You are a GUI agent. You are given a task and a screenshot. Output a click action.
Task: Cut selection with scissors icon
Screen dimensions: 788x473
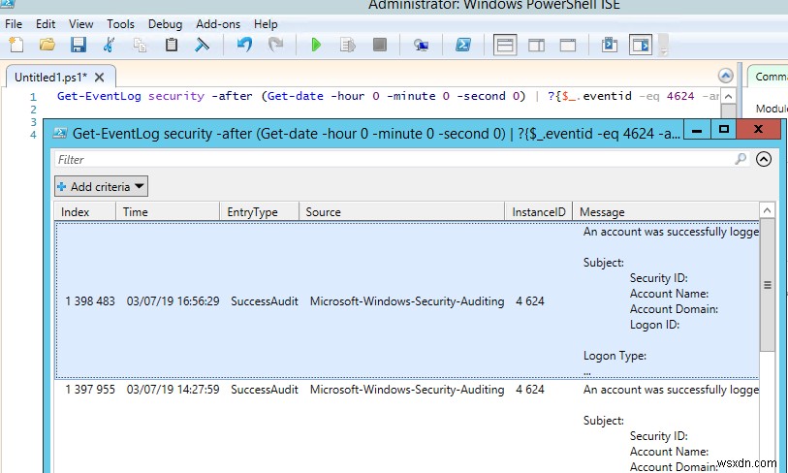click(x=110, y=46)
